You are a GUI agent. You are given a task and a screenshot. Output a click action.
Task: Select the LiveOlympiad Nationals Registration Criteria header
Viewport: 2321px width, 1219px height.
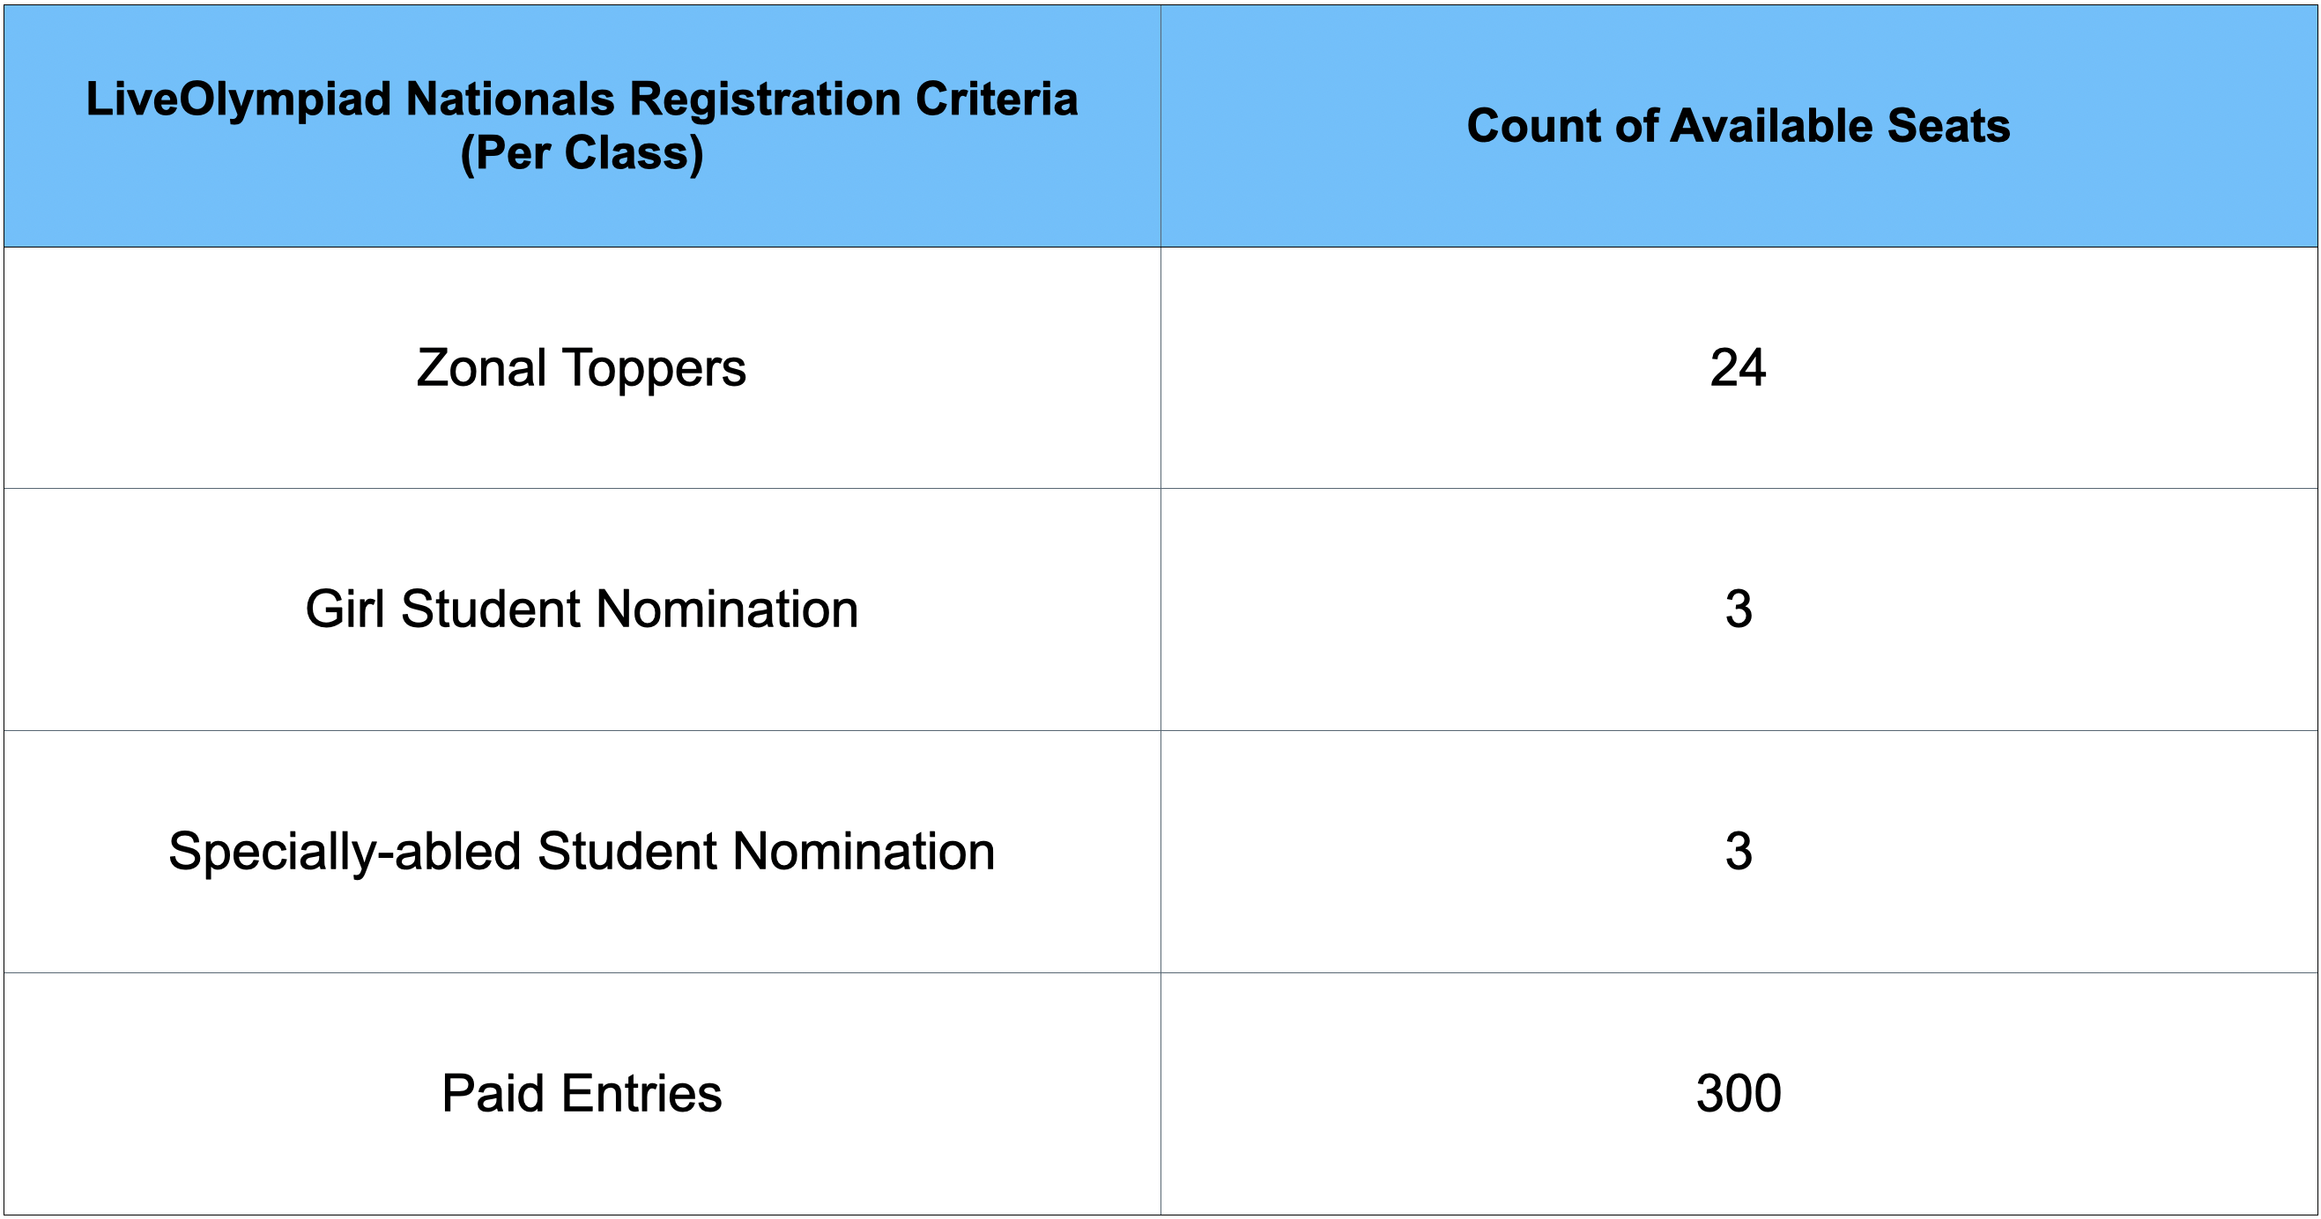click(x=582, y=126)
